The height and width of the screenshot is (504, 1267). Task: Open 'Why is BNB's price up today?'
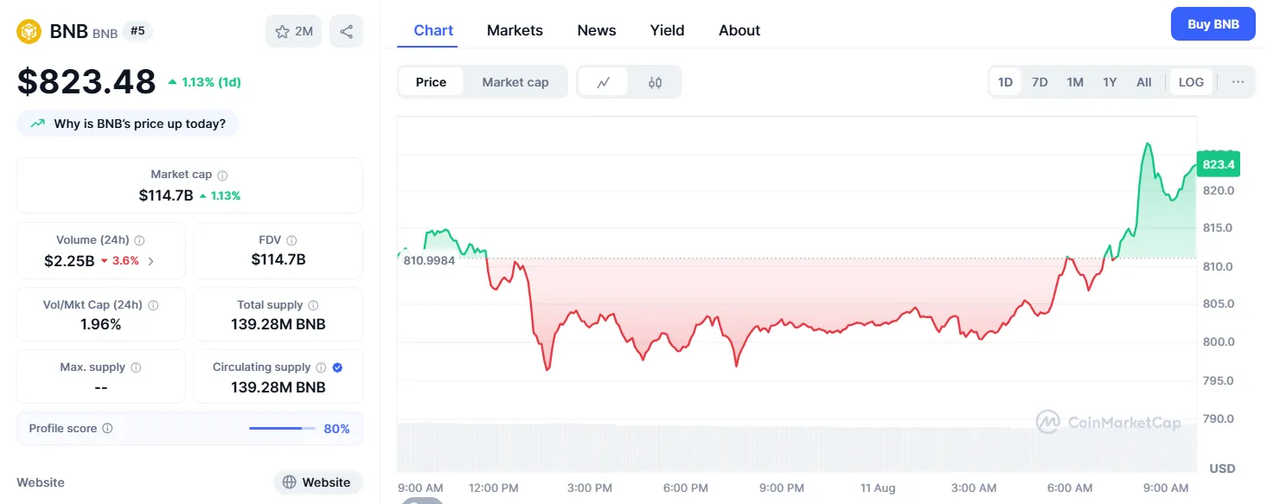[x=128, y=124]
